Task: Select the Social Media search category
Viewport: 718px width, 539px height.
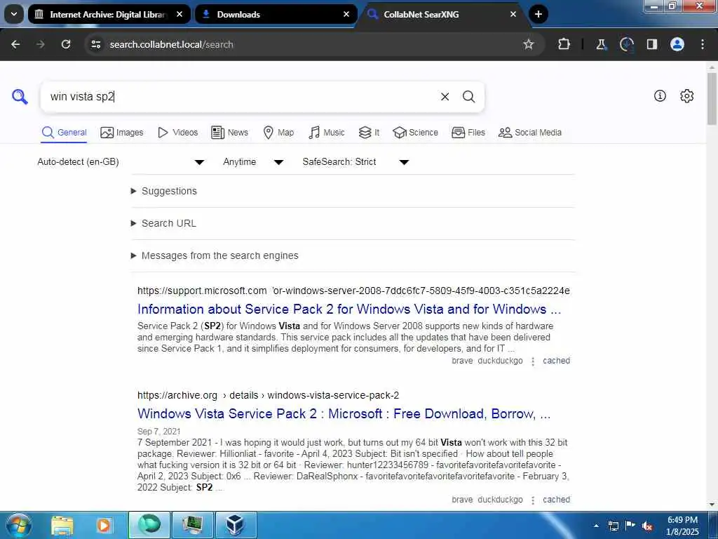Action: (530, 133)
